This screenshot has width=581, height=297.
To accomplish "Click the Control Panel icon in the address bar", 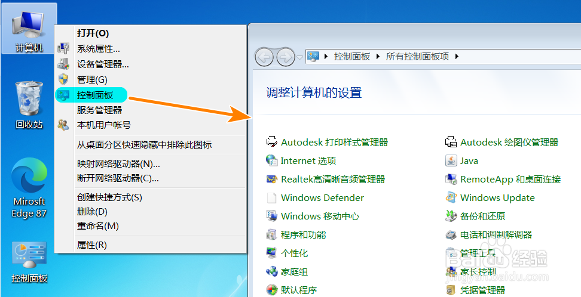I will [x=313, y=57].
